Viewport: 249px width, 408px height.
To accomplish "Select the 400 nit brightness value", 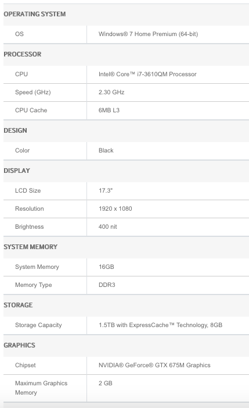I will click(x=107, y=226).
